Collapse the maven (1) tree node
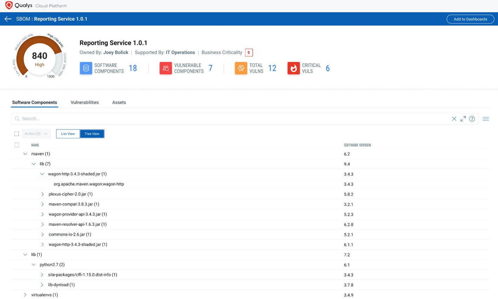 [25, 154]
